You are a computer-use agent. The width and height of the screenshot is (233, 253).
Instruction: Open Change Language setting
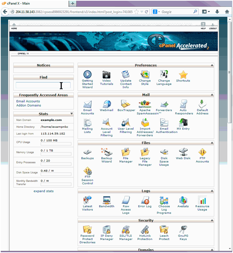pos(164,78)
